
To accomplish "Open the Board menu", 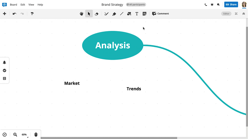I will (x=13, y=5).
